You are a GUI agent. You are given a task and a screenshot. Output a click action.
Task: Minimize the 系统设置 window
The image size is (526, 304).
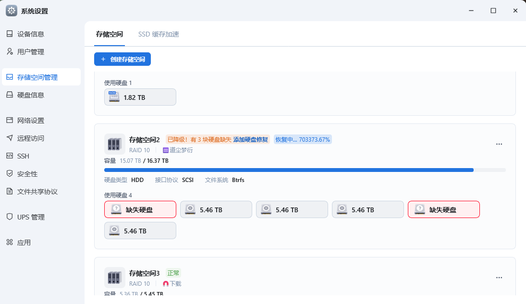(471, 11)
